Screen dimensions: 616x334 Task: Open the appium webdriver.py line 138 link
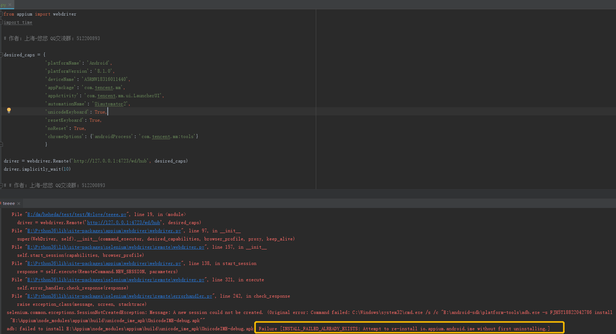tap(103, 263)
